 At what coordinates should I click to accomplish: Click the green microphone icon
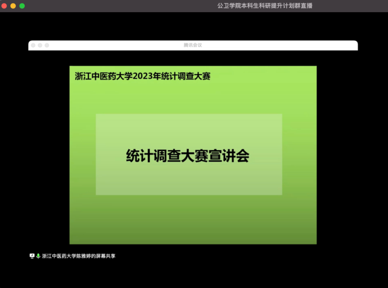(38, 256)
